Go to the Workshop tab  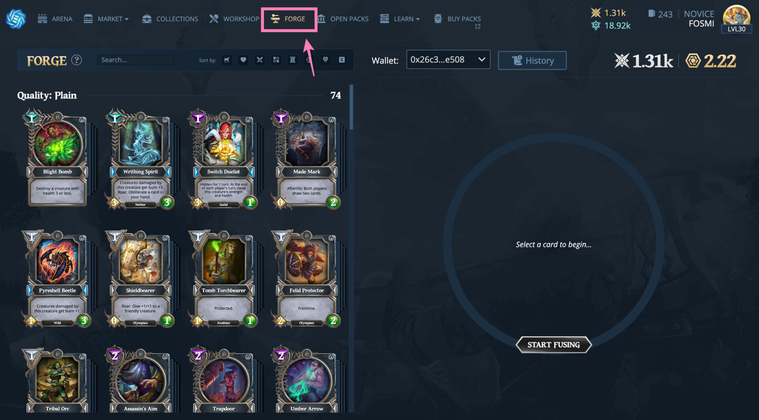coord(234,19)
